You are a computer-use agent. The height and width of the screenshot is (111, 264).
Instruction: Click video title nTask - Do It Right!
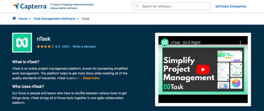pyautogui.click(x=186, y=42)
